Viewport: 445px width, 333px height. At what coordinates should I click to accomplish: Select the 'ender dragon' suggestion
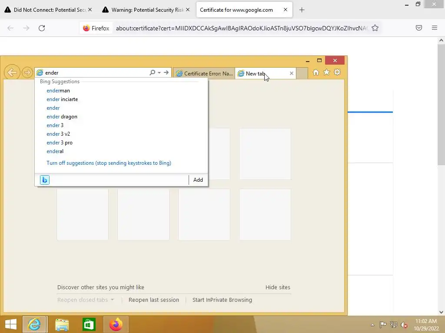coord(62,117)
